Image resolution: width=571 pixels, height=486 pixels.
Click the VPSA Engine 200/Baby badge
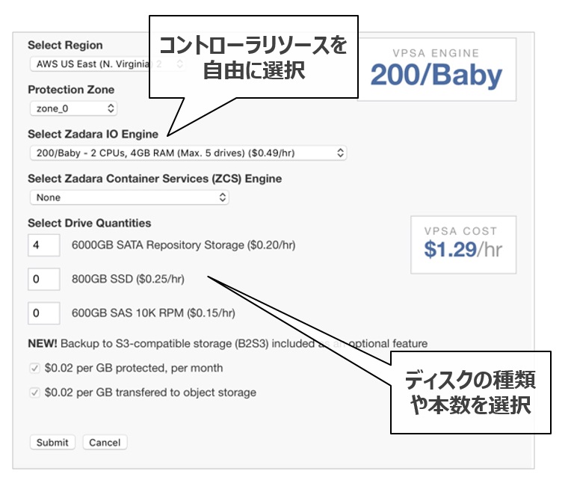point(436,69)
